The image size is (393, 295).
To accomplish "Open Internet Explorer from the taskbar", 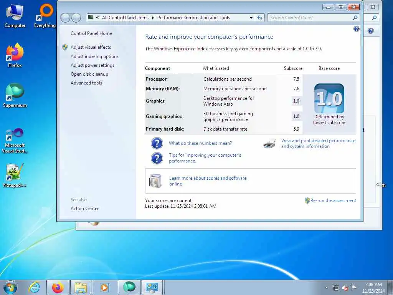I will (34, 287).
